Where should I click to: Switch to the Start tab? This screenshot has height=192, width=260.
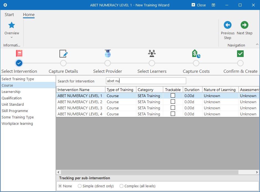click(9, 15)
